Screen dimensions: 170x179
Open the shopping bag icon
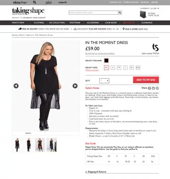(143, 14)
